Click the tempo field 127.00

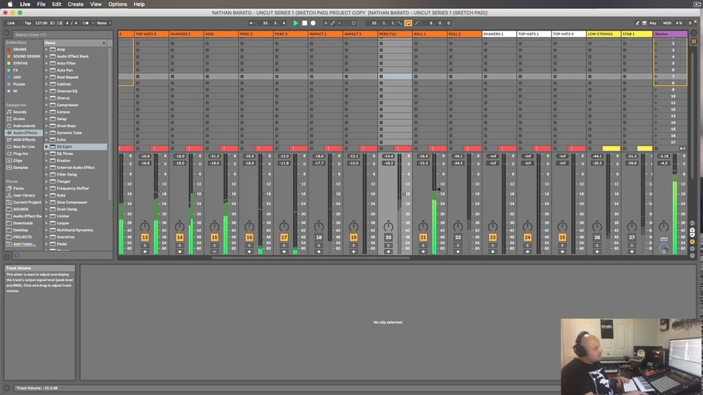point(41,23)
